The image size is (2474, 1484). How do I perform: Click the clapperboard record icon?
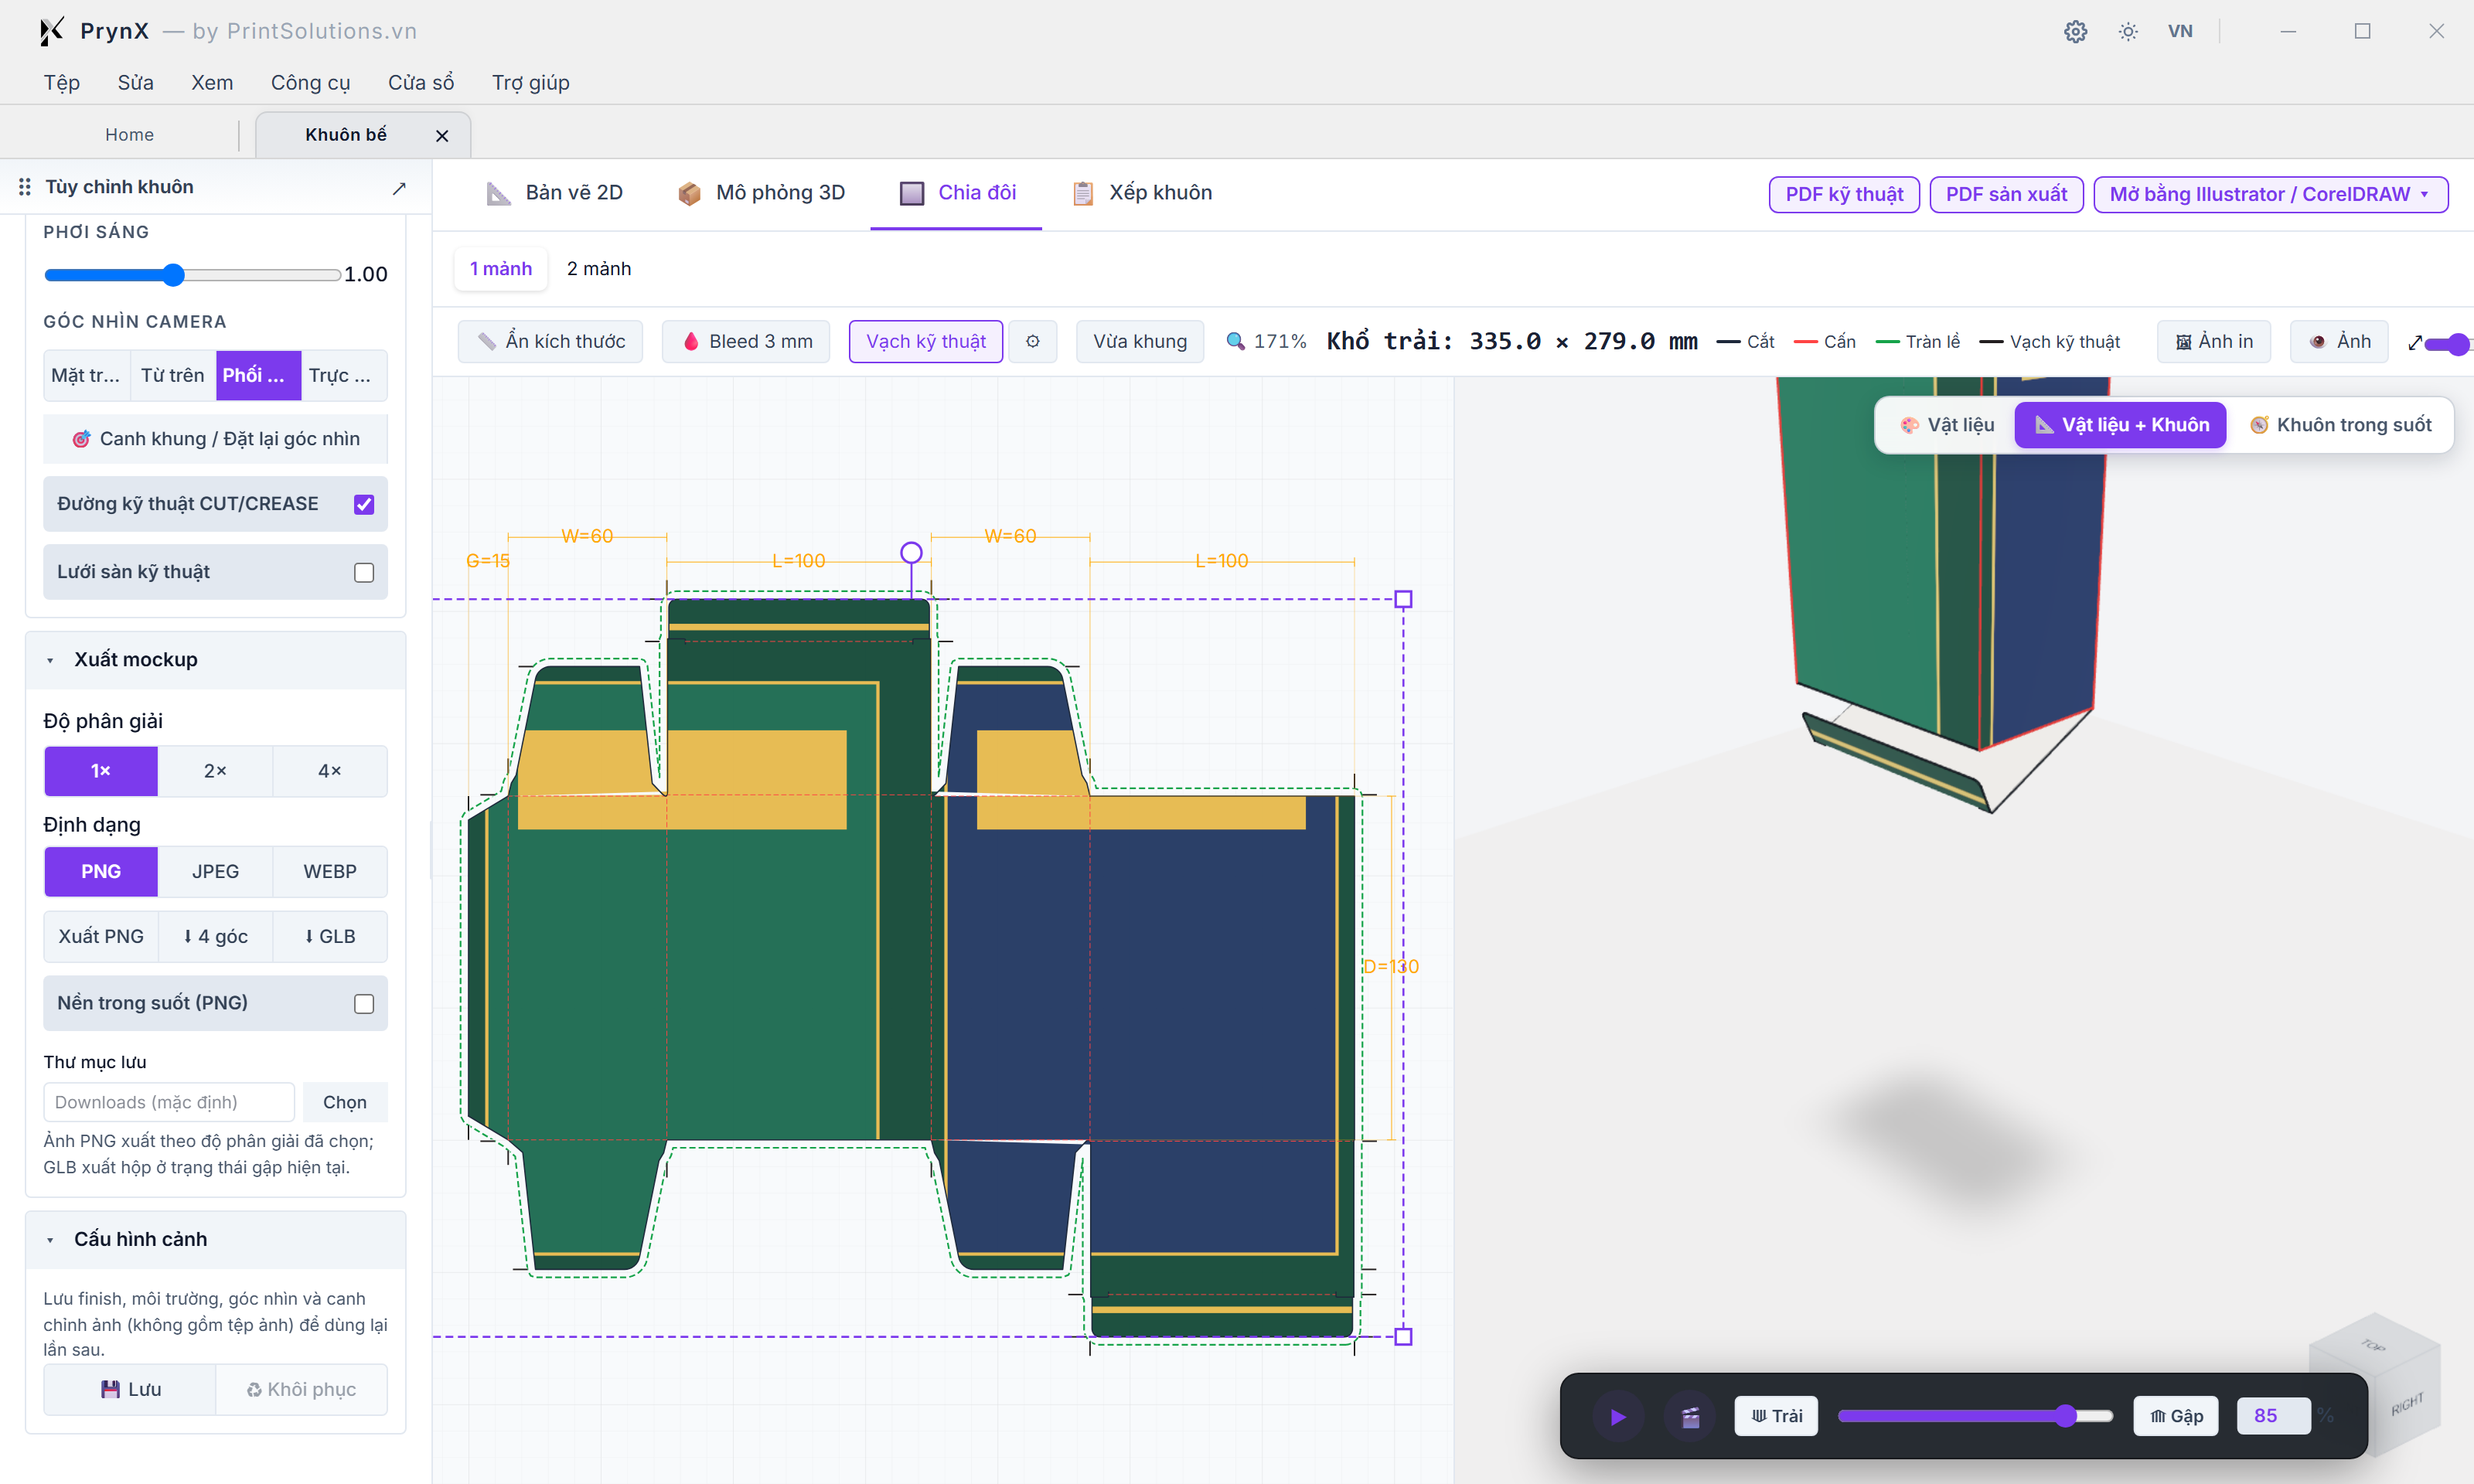coord(1690,1416)
